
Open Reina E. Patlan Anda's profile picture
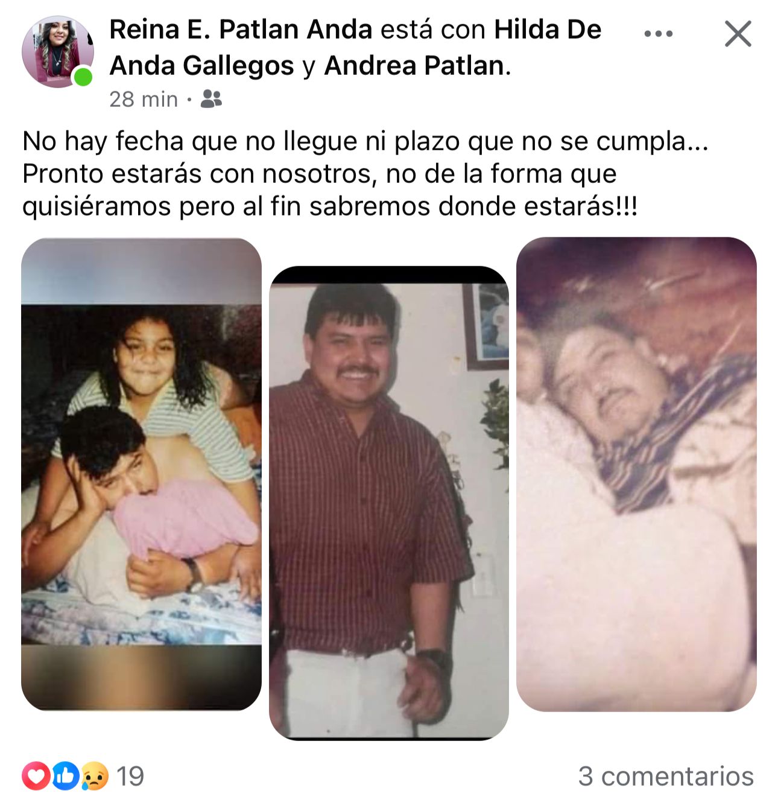58,52
